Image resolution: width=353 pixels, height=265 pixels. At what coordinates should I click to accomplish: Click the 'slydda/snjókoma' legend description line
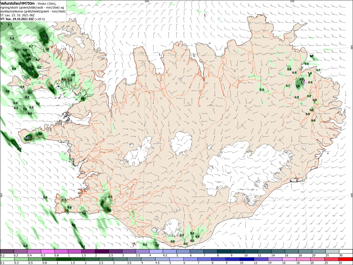pyautogui.click(x=33, y=11)
